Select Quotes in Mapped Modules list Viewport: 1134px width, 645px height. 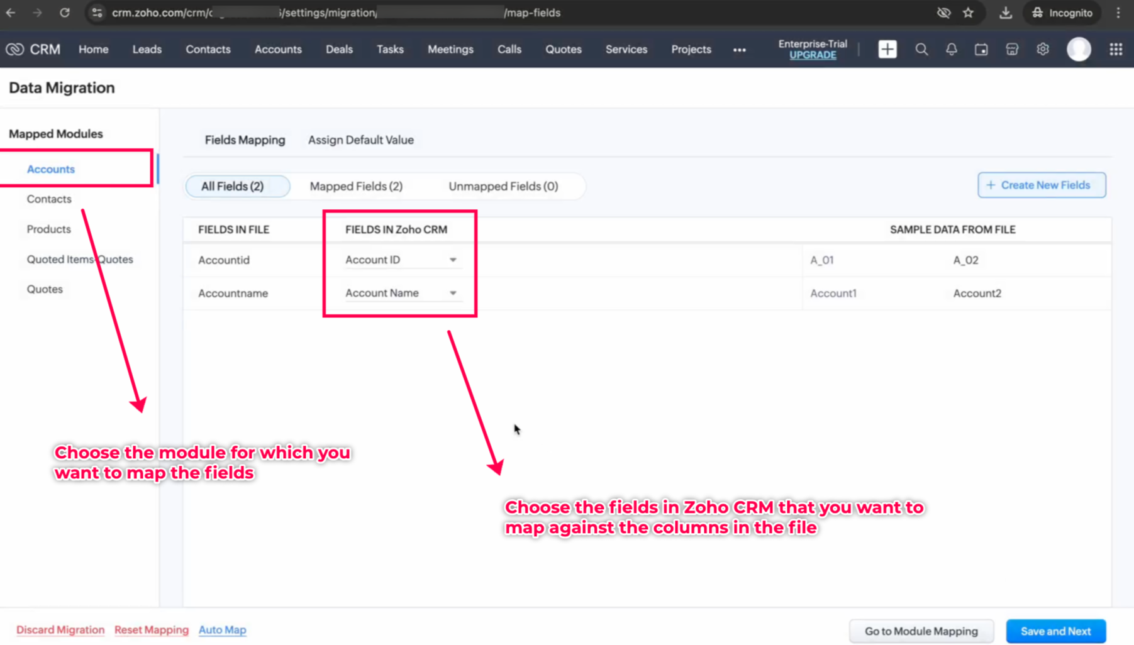[x=45, y=289]
